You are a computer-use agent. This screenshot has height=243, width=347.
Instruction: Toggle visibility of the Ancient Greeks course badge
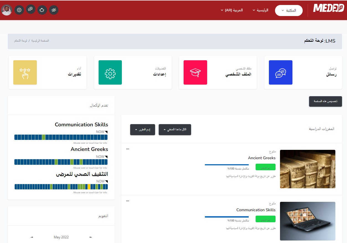tap(265, 167)
